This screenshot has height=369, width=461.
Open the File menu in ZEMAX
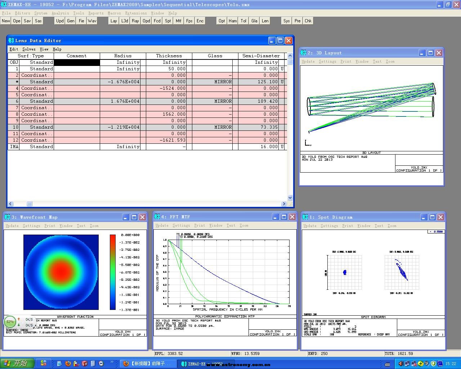pos(6,13)
